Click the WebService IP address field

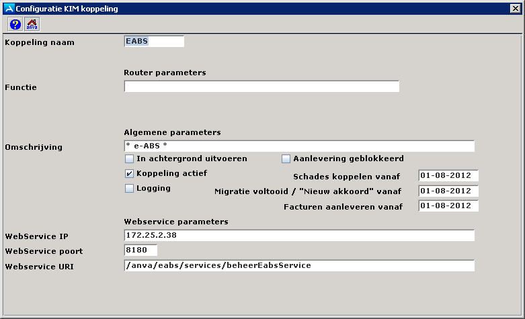[299, 235]
